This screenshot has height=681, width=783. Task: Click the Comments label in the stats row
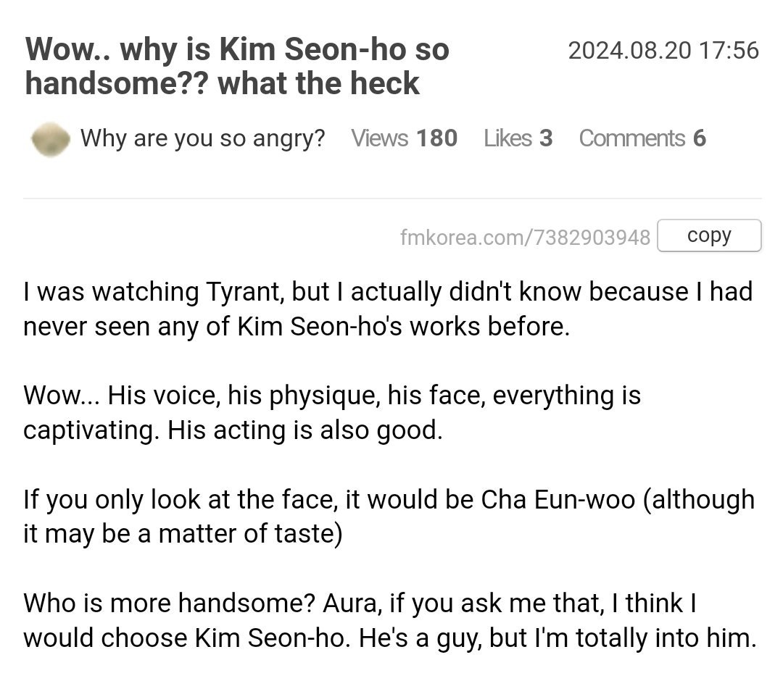tap(634, 138)
